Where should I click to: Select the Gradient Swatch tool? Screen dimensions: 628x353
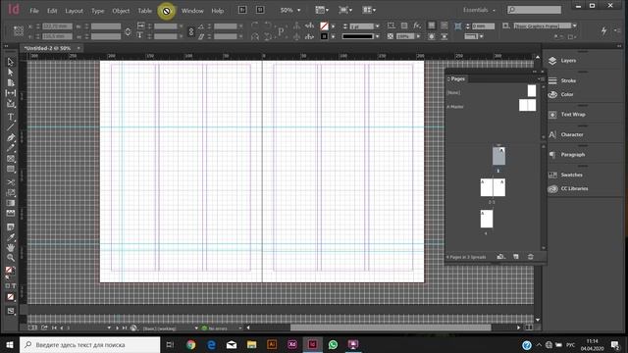pyautogui.click(x=11, y=203)
